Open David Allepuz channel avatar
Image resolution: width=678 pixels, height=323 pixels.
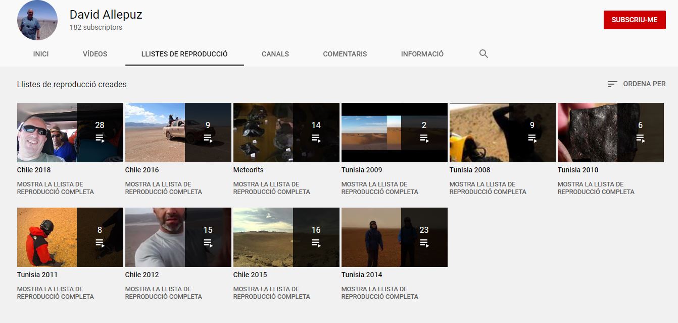click(37, 20)
